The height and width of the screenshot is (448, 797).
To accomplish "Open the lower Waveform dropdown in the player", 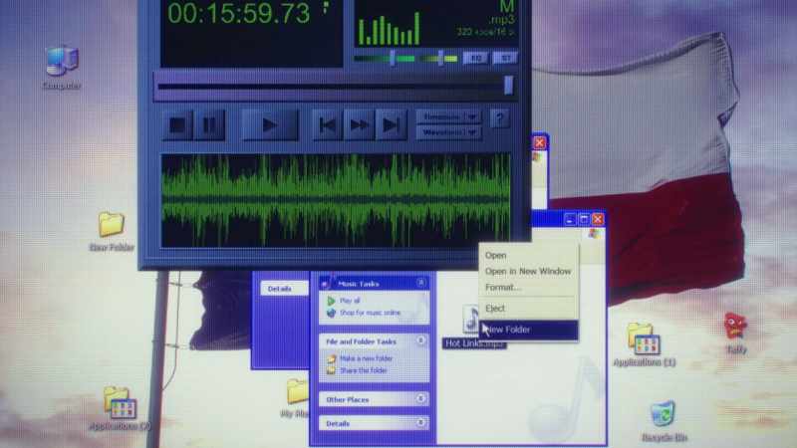I will click(448, 132).
